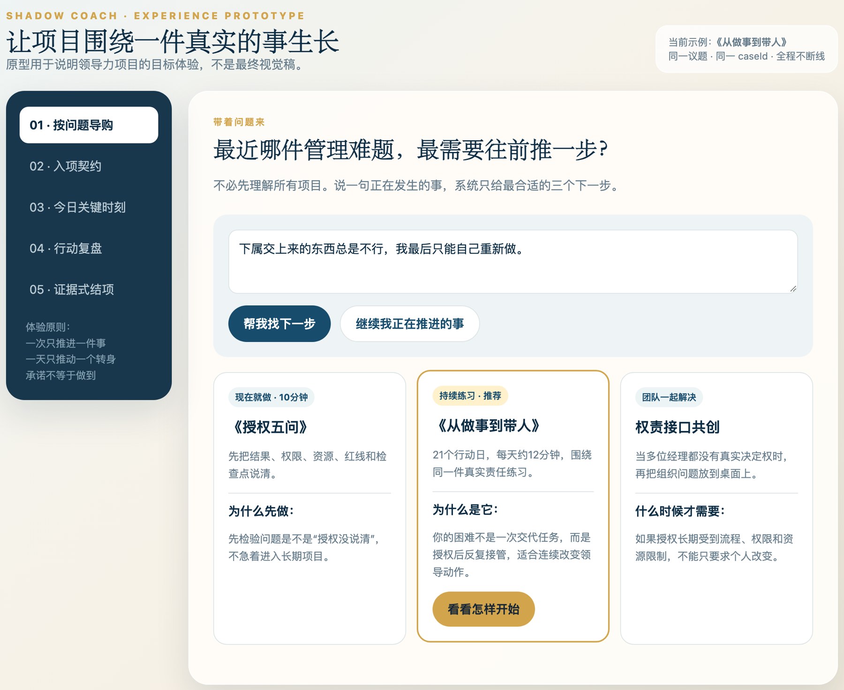Click the text 先把结果、权限、资源、红线和检查点说清

pyautogui.click(x=308, y=465)
